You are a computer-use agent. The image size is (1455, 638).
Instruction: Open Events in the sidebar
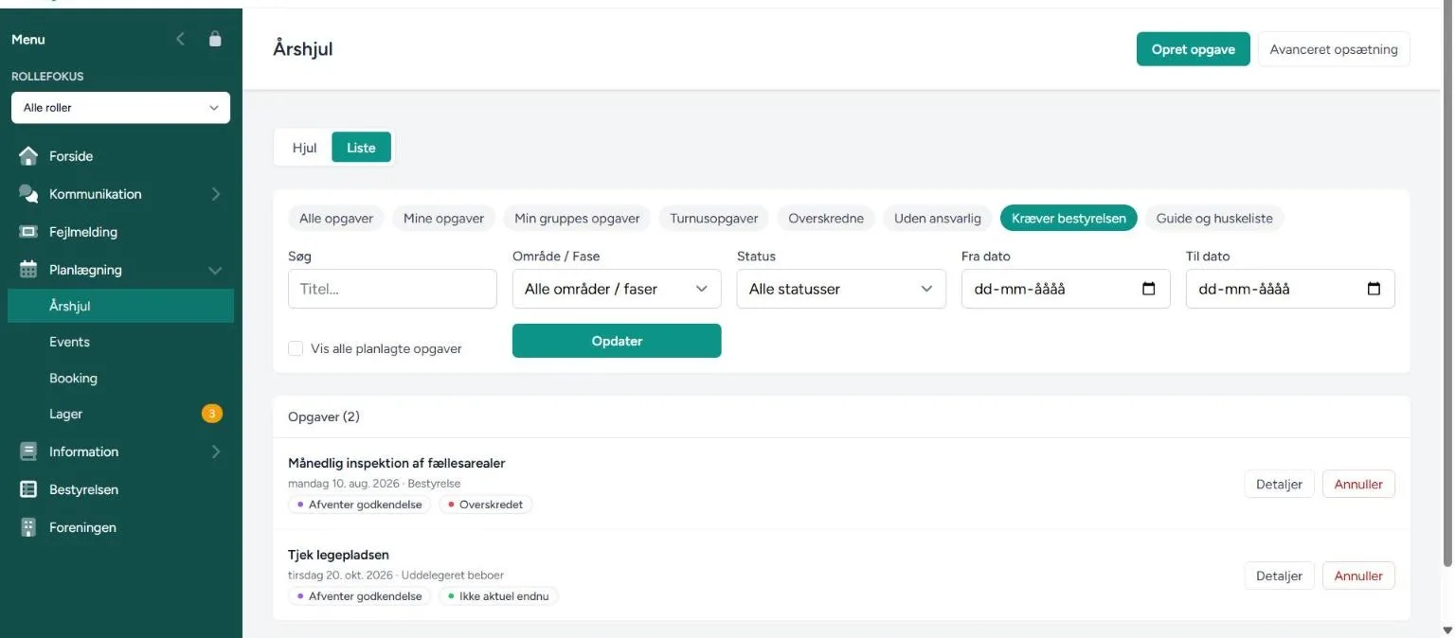tap(120, 342)
